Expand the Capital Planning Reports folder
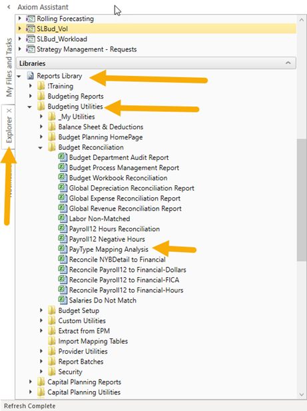The image size is (307, 411). 31,382
